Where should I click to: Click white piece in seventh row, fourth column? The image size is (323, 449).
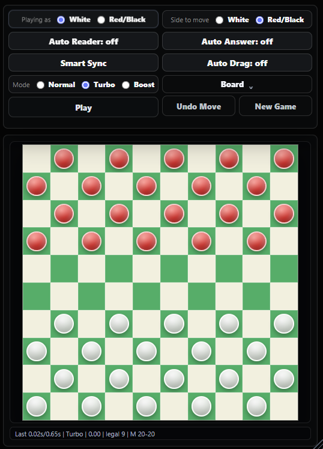click(119, 324)
